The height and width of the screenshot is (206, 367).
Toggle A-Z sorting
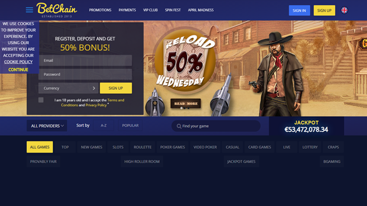[x=104, y=126]
